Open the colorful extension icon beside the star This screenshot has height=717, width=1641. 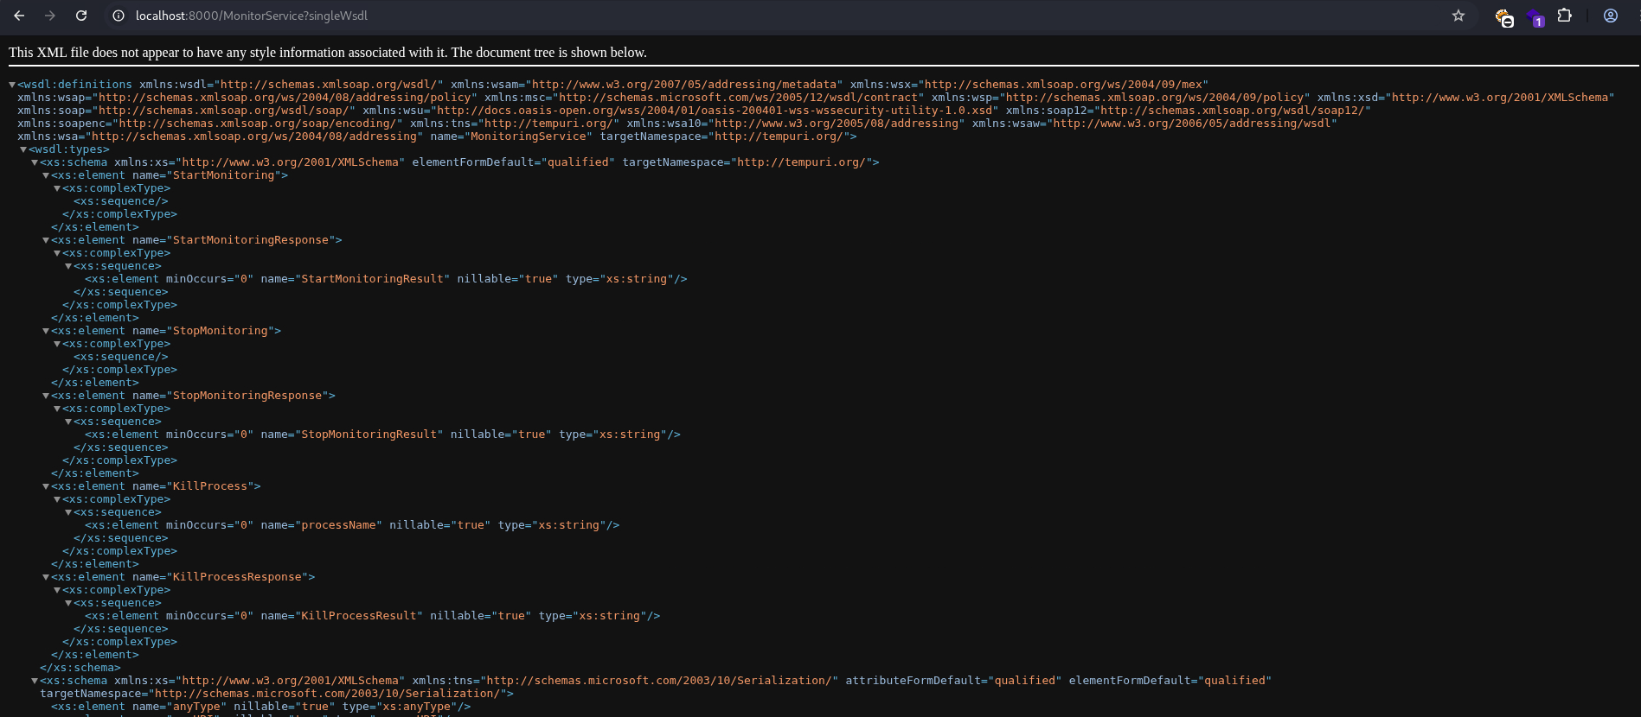(1504, 17)
